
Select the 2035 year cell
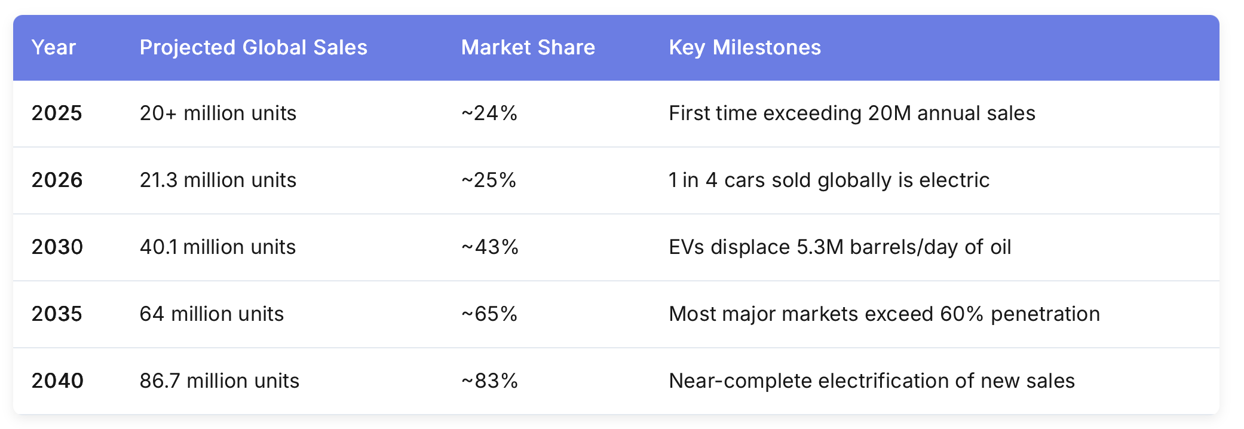pyautogui.click(x=57, y=314)
